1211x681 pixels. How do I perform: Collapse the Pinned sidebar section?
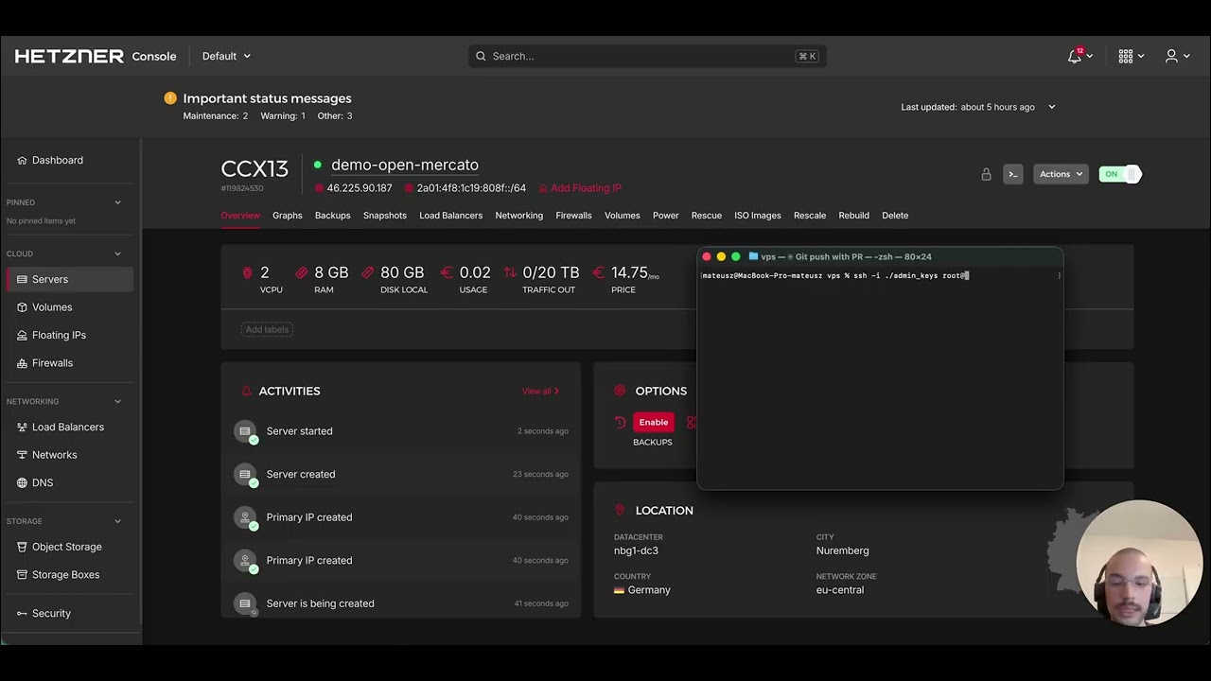[x=118, y=202]
